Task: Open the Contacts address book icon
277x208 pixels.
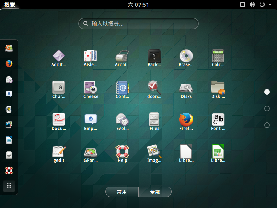Action: [x=123, y=87]
